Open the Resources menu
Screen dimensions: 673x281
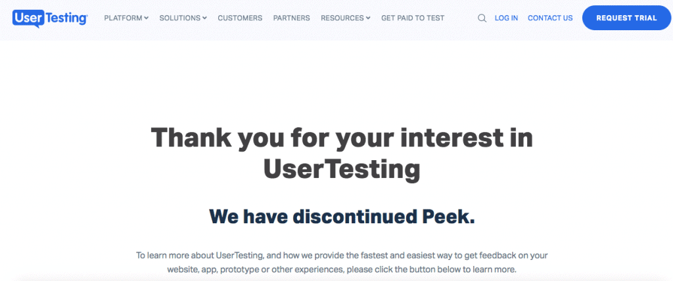pos(346,18)
